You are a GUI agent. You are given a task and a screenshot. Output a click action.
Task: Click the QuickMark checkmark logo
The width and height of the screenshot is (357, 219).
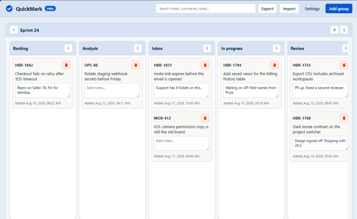pyautogui.click(x=9, y=9)
